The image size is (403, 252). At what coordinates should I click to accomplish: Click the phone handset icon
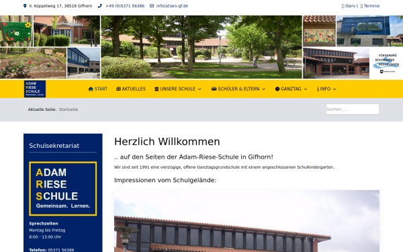[x=99, y=6]
